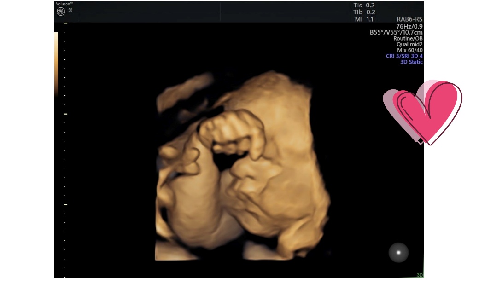Click the TIs 0.2 thermal index readout

coord(364,5)
